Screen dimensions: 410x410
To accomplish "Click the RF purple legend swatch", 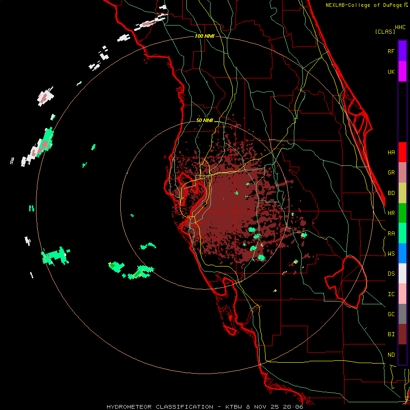I will pos(402,51).
